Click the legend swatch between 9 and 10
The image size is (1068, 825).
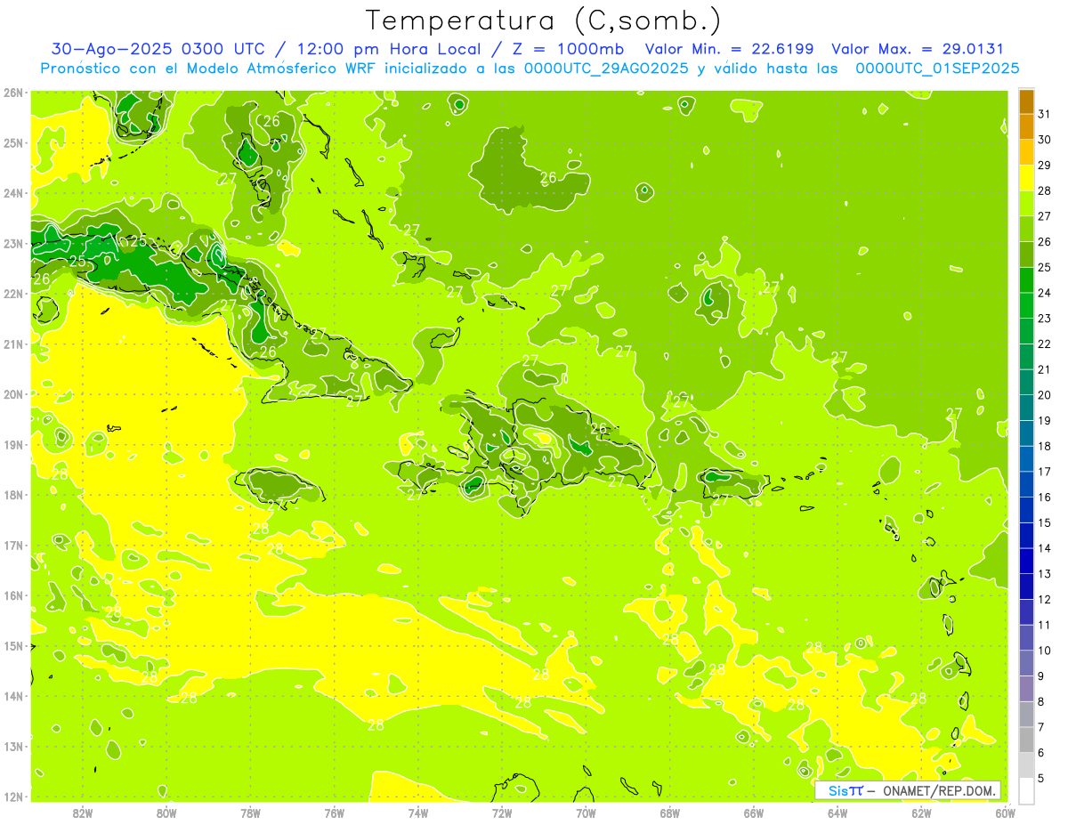[1026, 663]
